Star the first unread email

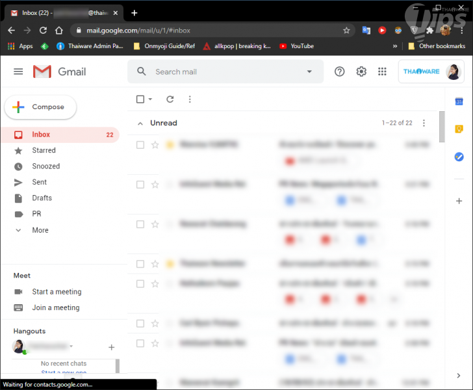(x=155, y=145)
